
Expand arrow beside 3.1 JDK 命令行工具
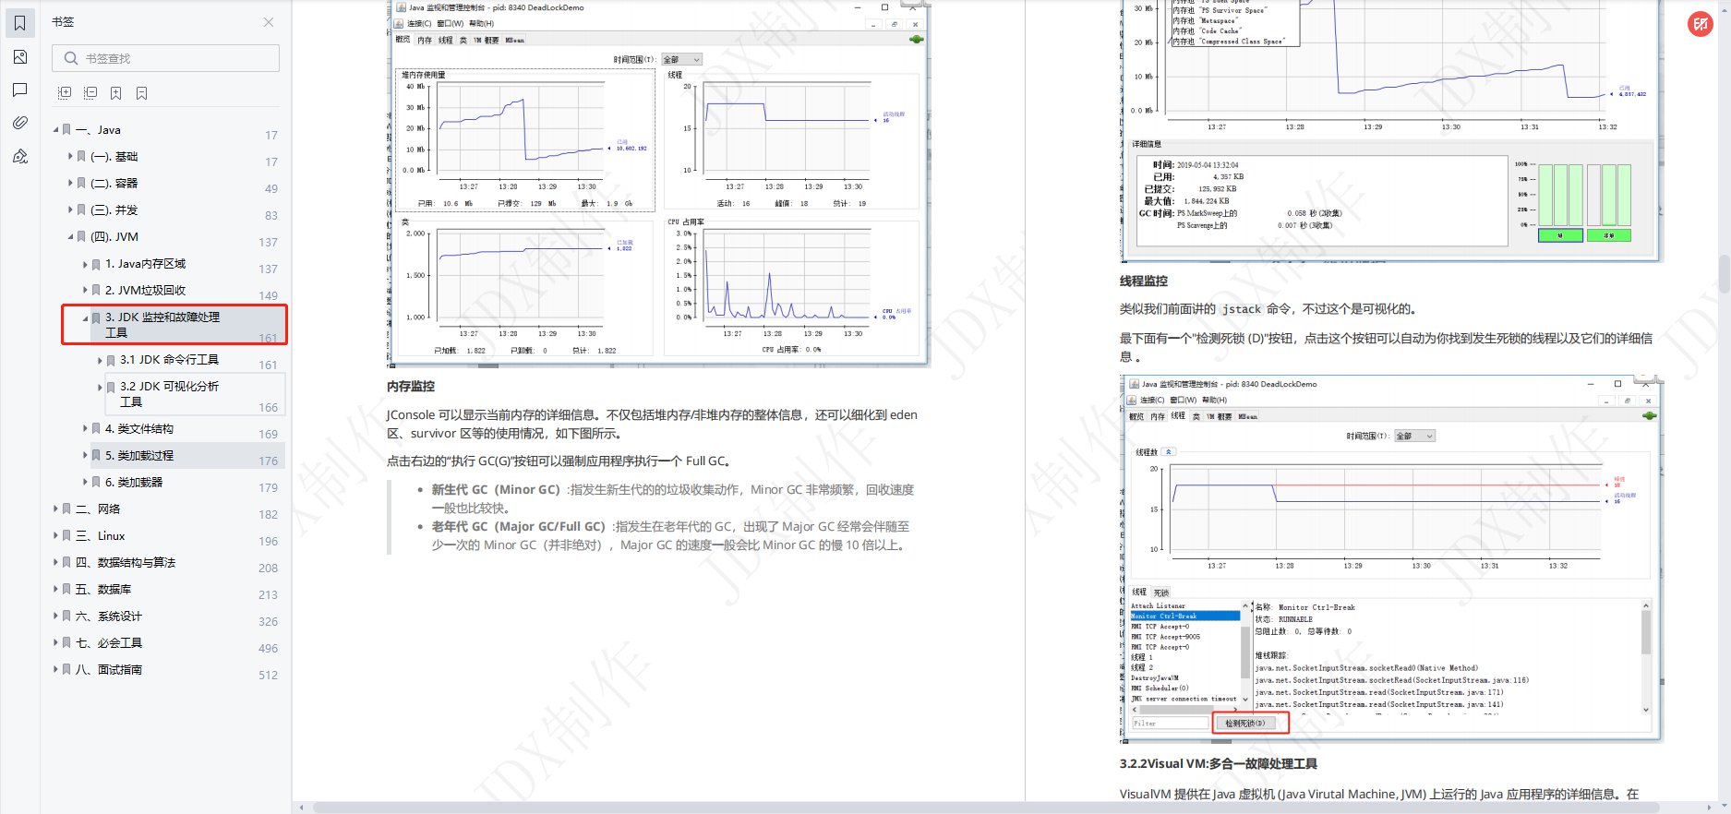[100, 360]
